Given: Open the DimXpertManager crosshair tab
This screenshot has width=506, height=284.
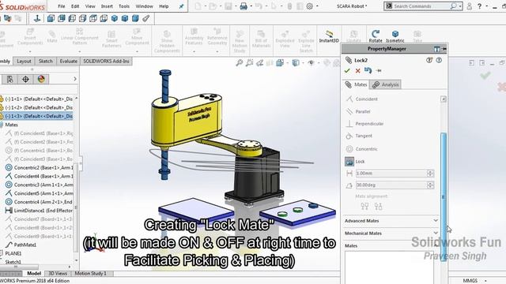Looking at the screenshot, I should [25, 79].
